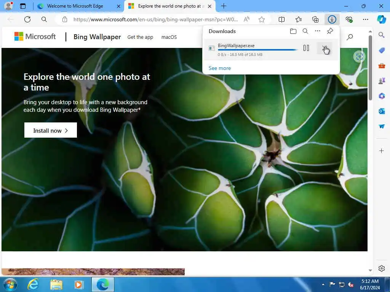
Task: Open the sidebar Drop paper plane icon
Action: point(382,126)
